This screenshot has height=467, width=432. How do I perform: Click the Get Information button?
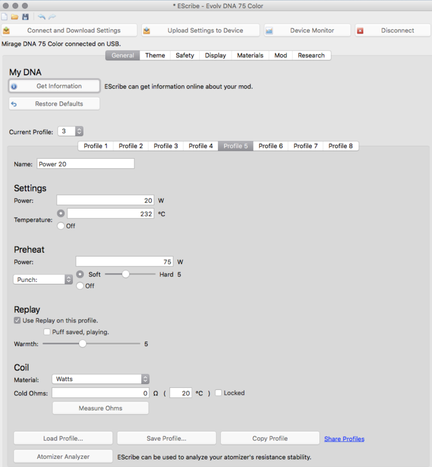click(x=55, y=86)
